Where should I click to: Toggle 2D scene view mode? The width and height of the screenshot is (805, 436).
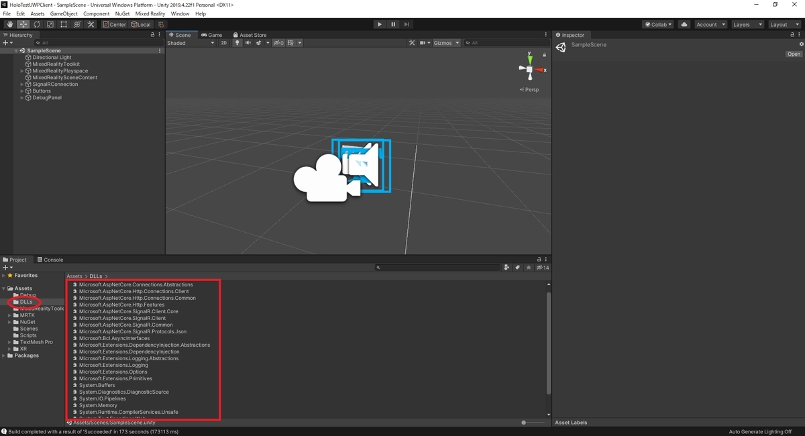pyautogui.click(x=224, y=43)
